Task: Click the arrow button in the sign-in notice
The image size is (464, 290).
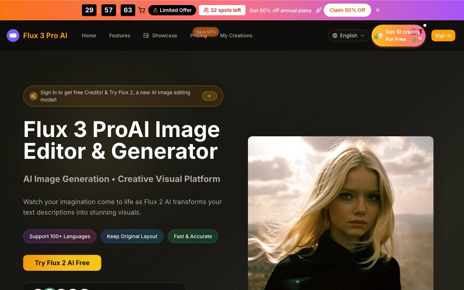Action: [x=210, y=96]
